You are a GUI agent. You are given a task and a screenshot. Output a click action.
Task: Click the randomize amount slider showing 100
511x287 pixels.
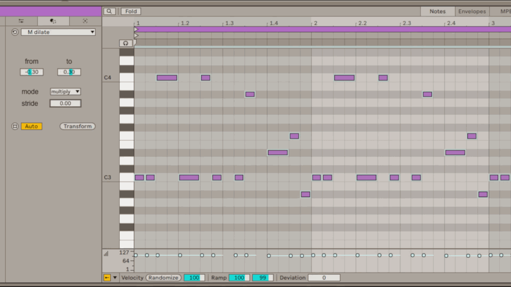pos(194,277)
